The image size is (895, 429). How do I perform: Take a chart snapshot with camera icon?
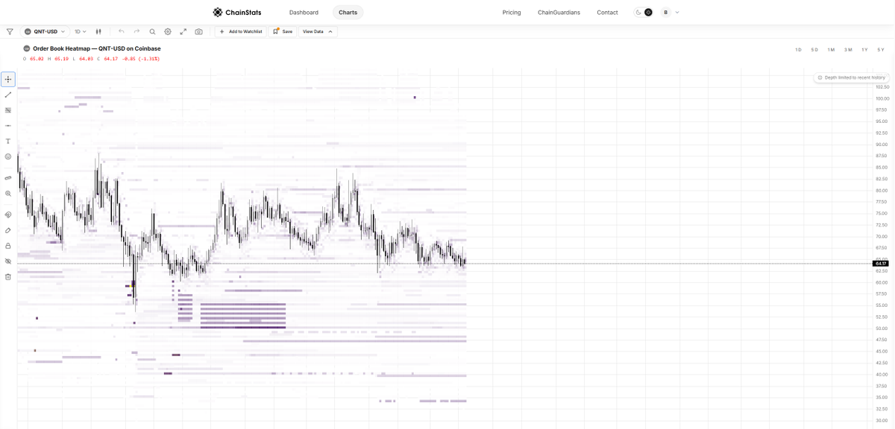point(199,32)
